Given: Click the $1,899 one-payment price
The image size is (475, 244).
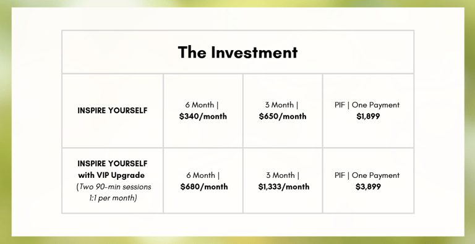Looking at the screenshot, I should click(368, 117).
